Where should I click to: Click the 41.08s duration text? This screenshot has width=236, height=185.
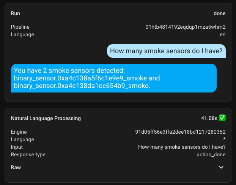[x=209, y=118]
